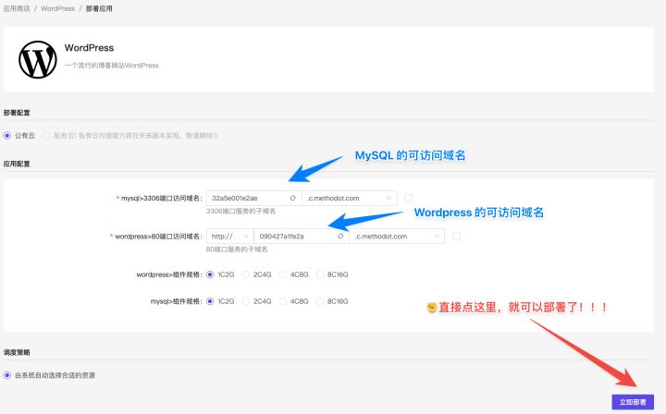
Task: Click the wordpress>80端口访问域名 label
Action: 158,237
